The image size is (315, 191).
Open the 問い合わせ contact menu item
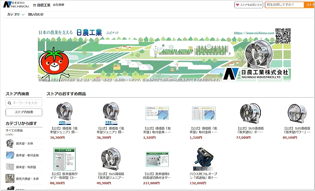(x=36, y=15)
